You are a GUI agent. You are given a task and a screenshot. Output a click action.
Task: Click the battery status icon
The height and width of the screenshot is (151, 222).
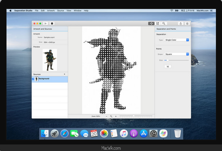177,11
